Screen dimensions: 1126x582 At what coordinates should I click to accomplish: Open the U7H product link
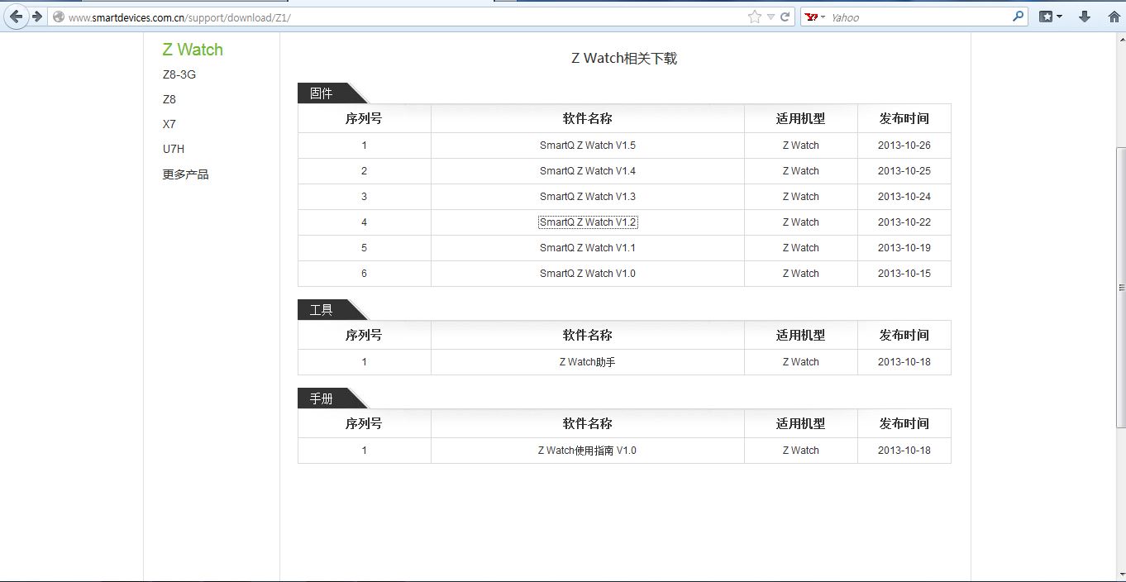tap(174, 149)
